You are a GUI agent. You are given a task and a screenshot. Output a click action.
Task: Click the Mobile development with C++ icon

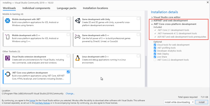[8, 37]
